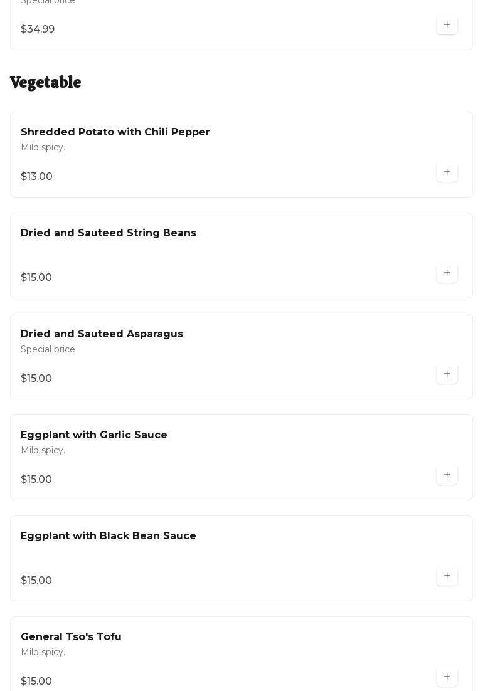Click Mild spicy text under General Tso's Tofu
Screen dimensions: 483x691
click(43, 652)
